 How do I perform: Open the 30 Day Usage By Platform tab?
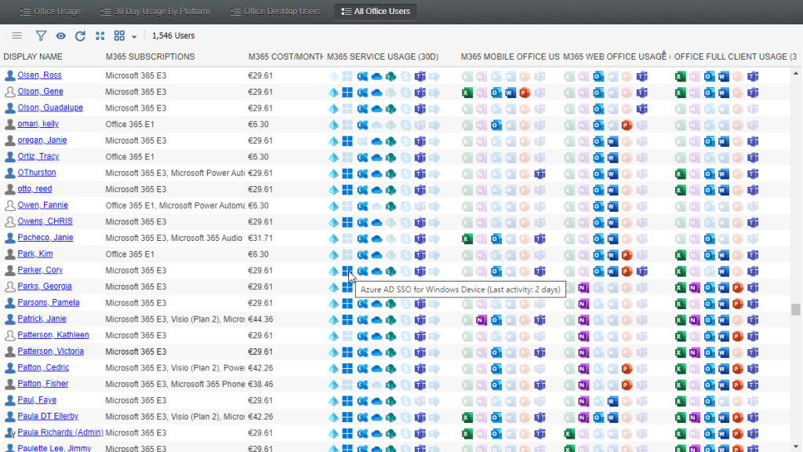pos(155,11)
